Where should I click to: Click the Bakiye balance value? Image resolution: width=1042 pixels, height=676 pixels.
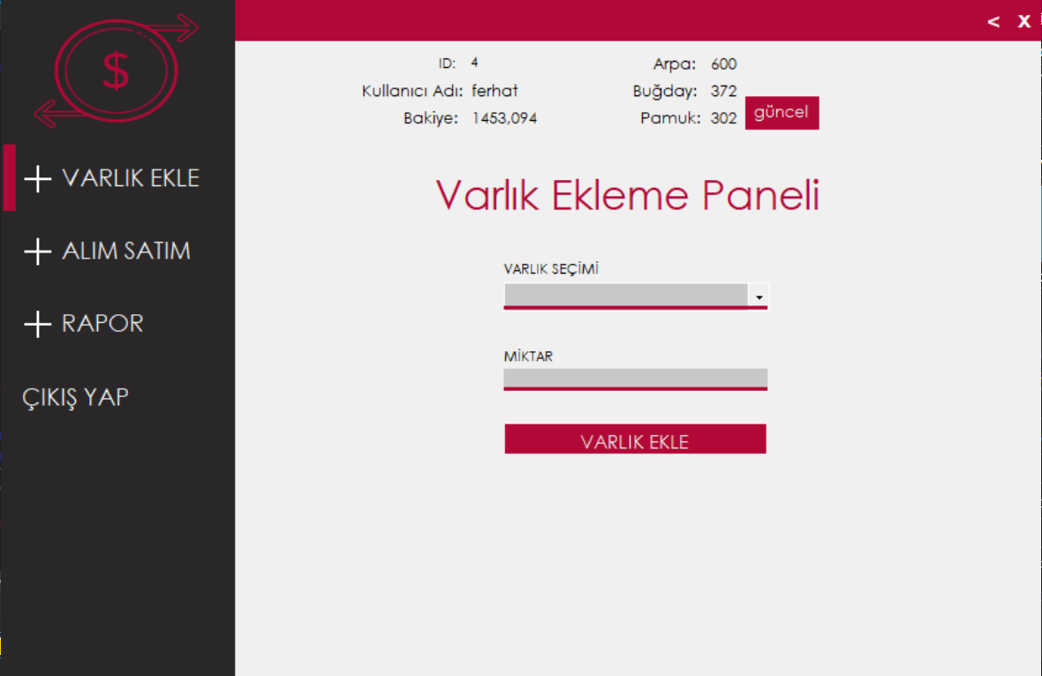point(505,117)
